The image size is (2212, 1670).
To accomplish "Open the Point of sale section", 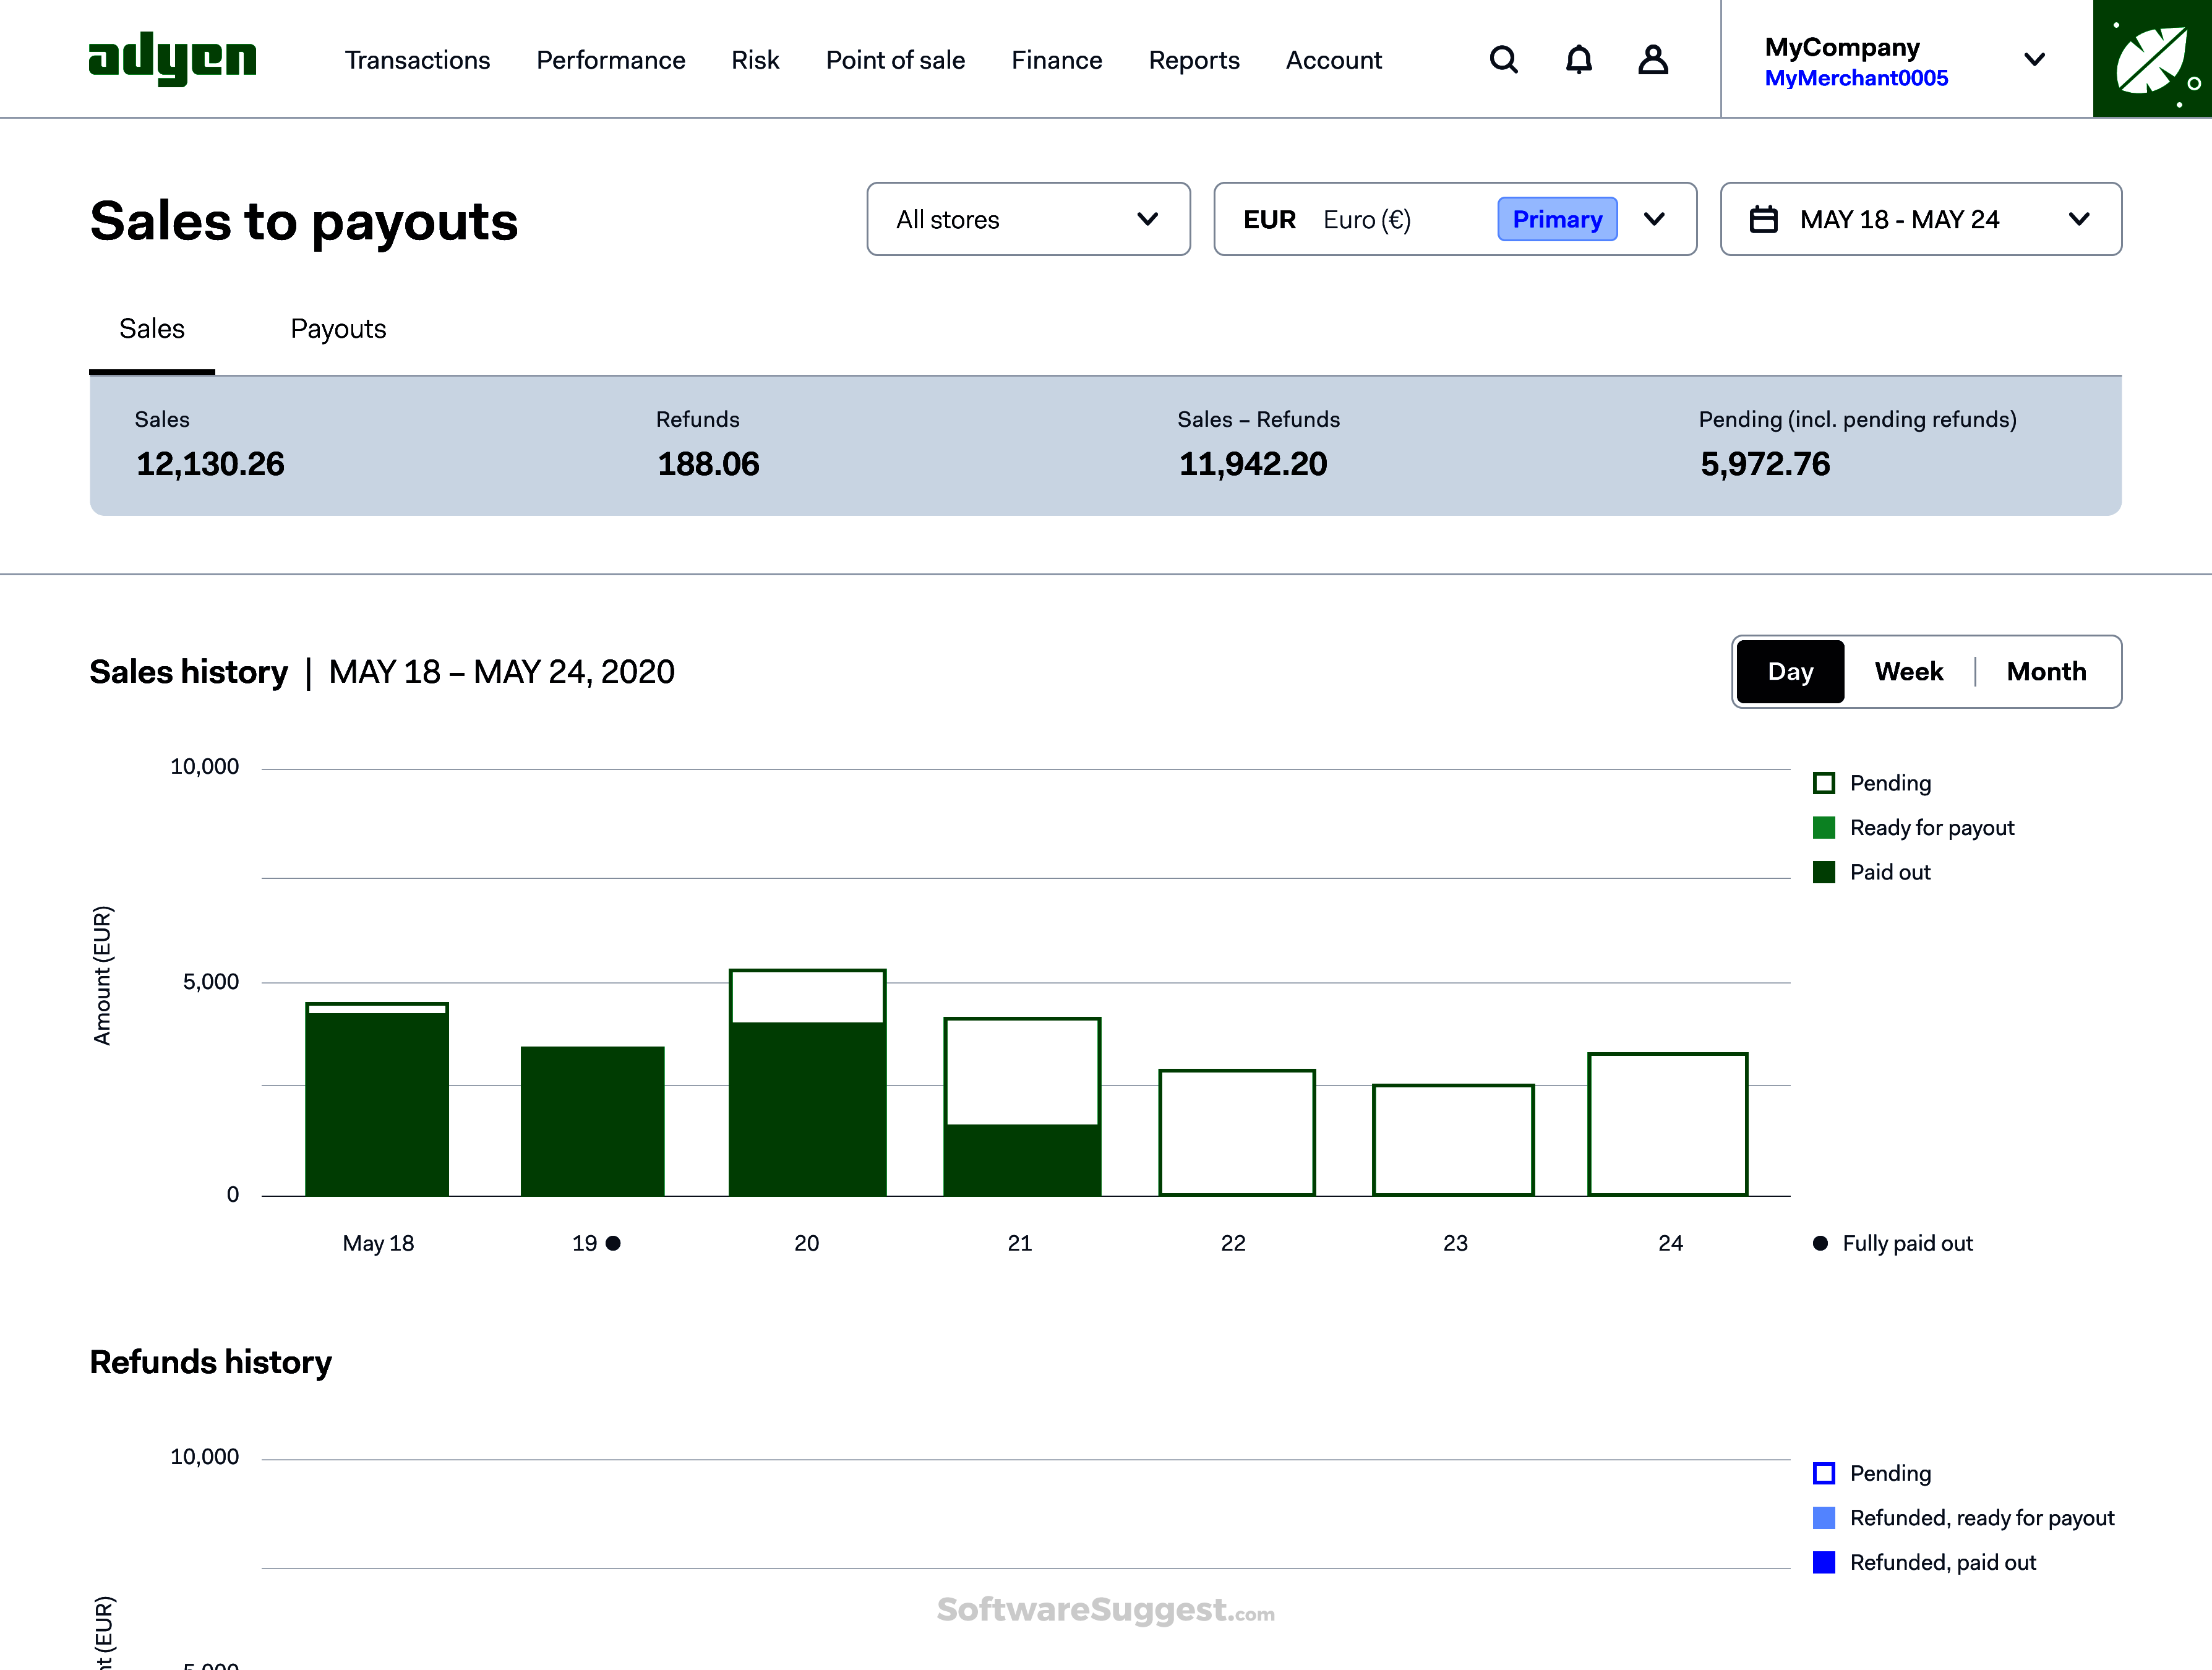I will coord(895,60).
